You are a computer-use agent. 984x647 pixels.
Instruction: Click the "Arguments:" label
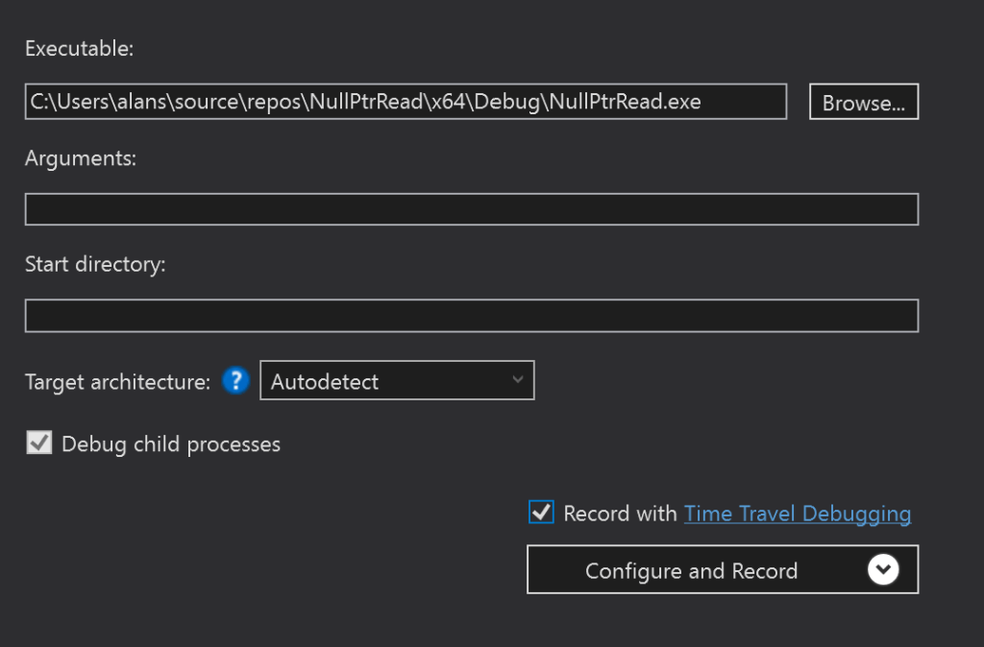click(x=81, y=158)
